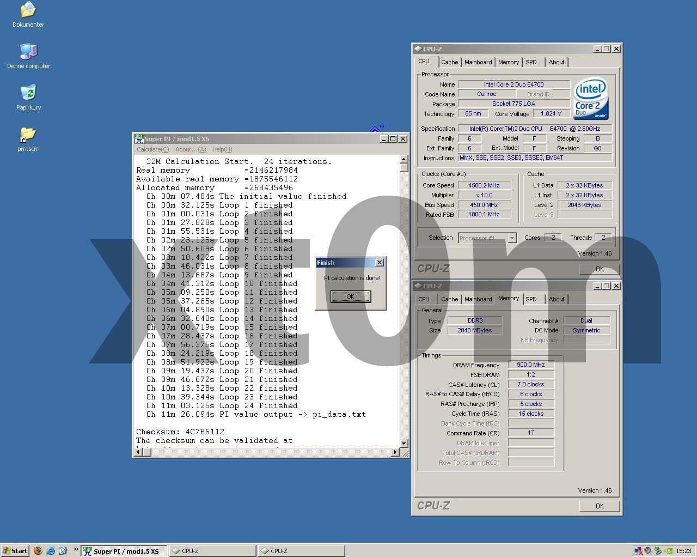
Task: Click the Multiplier x 10.0 field
Action: pos(484,195)
